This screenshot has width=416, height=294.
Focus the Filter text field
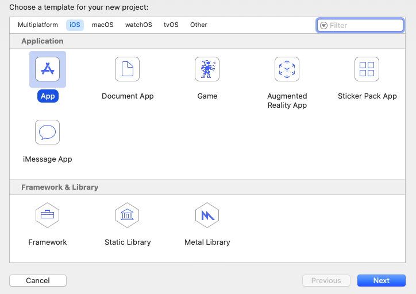pos(360,25)
